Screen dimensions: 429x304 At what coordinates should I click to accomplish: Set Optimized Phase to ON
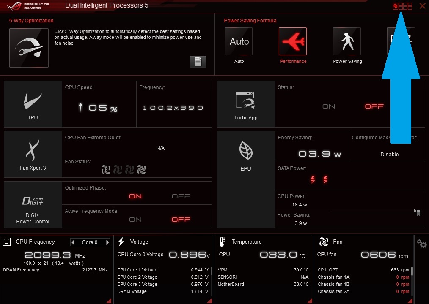135,196
